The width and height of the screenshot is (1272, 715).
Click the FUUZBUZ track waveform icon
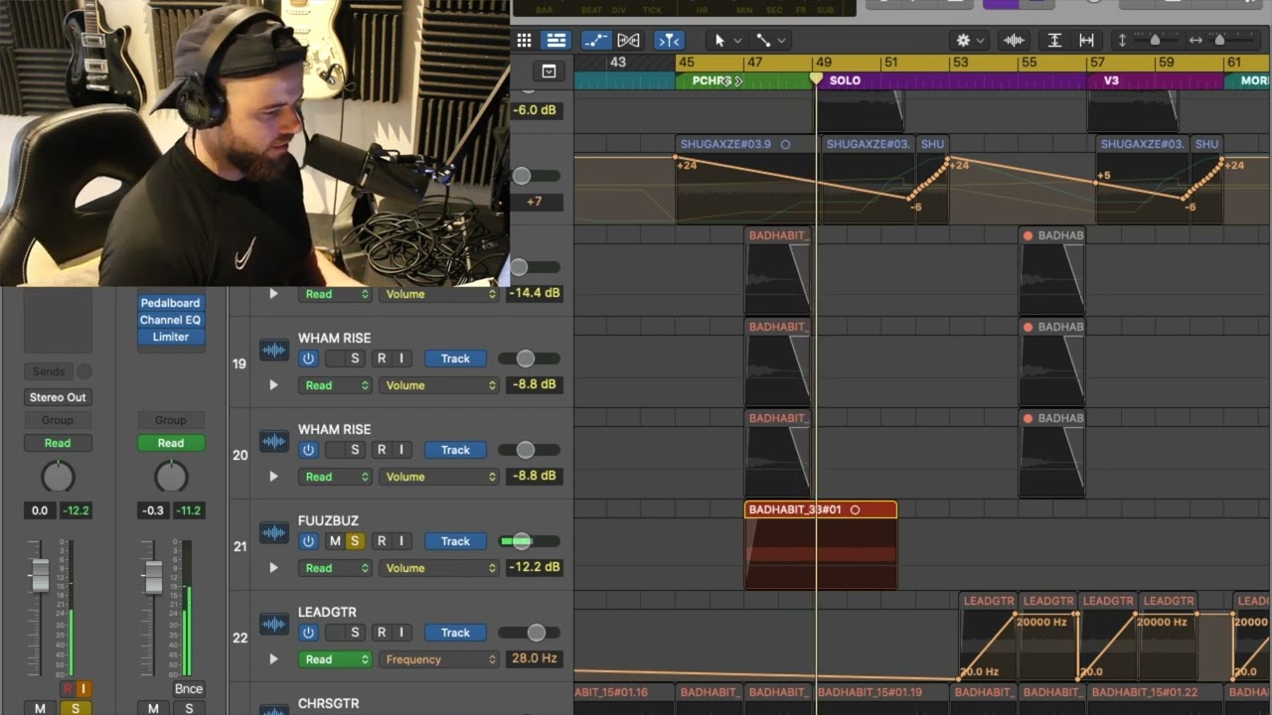(x=273, y=533)
